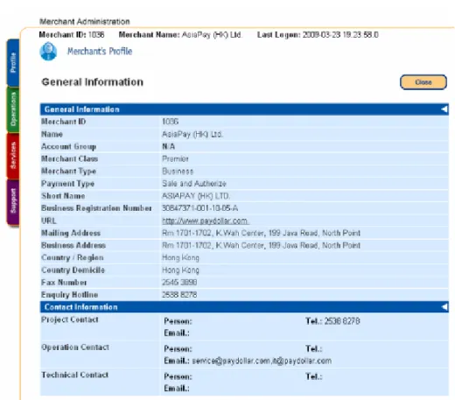Collapse the Contact Information section arrow
This screenshot has width=455, height=400.
click(444, 307)
